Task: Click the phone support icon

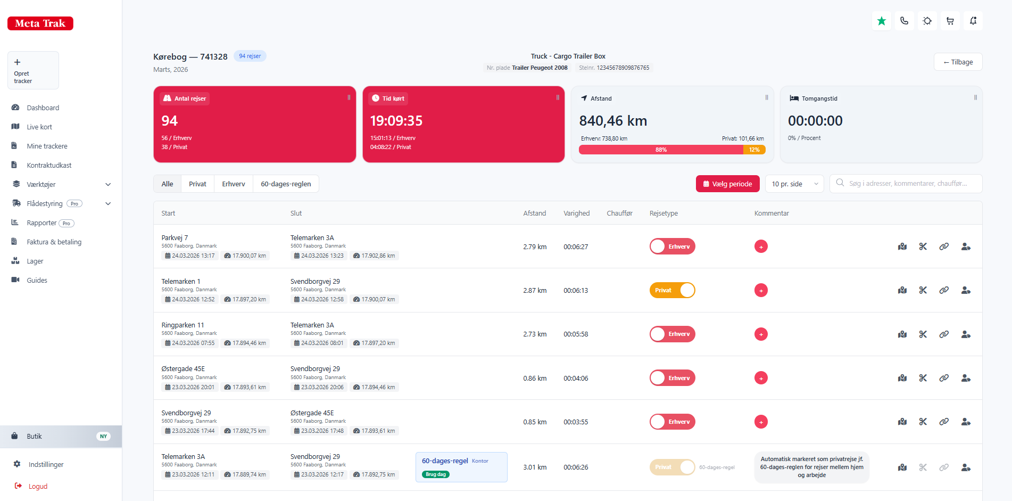Action: point(904,21)
